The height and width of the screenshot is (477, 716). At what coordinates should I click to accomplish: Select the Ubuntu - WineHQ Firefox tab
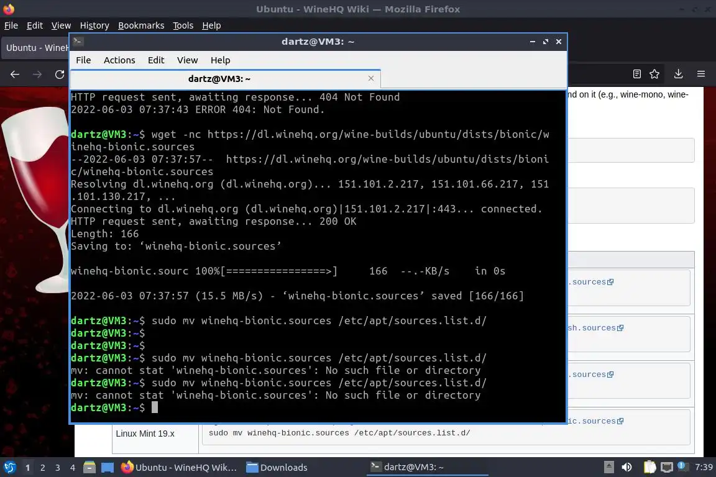[35, 47]
